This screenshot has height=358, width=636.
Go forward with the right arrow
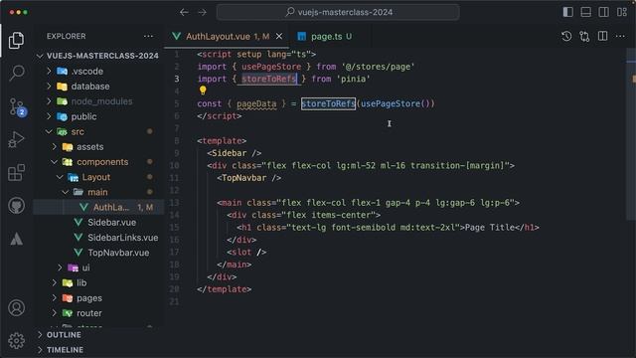[x=202, y=12]
